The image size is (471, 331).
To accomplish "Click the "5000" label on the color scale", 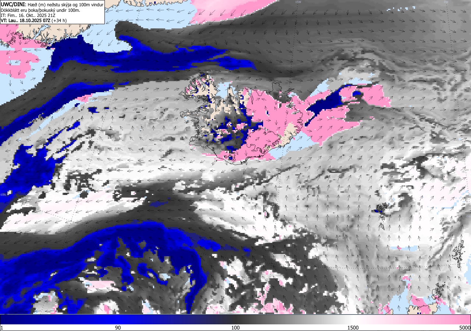I will tap(464, 328).
